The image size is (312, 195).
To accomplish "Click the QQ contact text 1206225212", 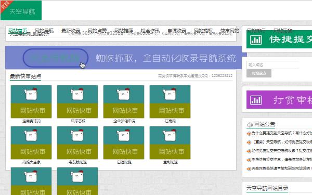I will pyautogui.click(x=222, y=76).
